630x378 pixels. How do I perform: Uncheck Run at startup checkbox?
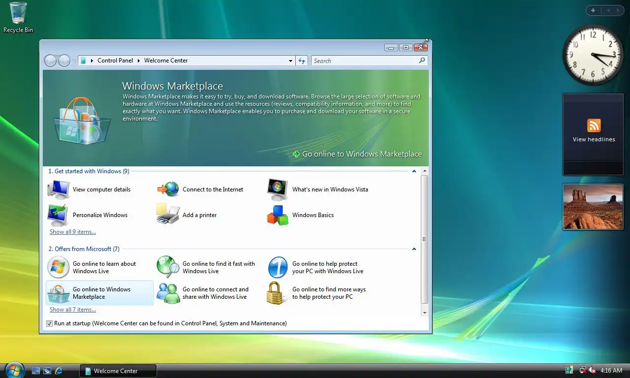pyautogui.click(x=49, y=323)
